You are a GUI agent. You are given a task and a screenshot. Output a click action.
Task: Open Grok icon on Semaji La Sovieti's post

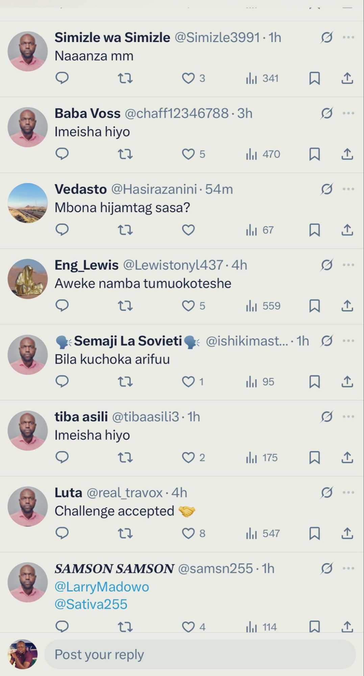tap(327, 341)
